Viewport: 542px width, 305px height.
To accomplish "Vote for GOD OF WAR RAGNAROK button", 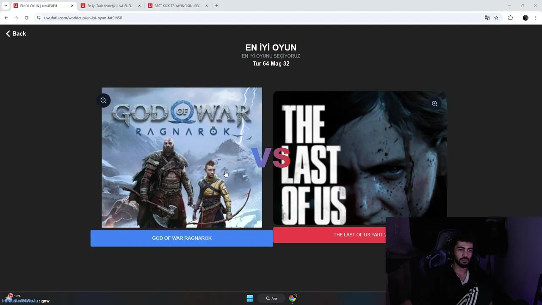I will 182,238.
